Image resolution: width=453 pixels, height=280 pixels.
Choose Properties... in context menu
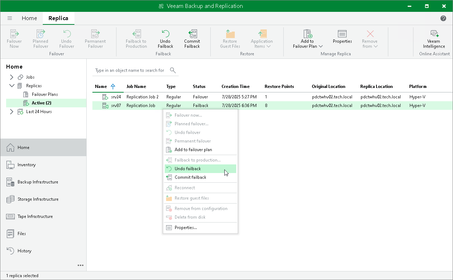(x=200, y=228)
